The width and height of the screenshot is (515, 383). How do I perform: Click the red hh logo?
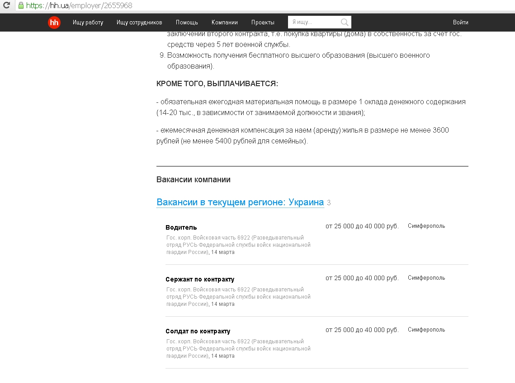tap(54, 22)
